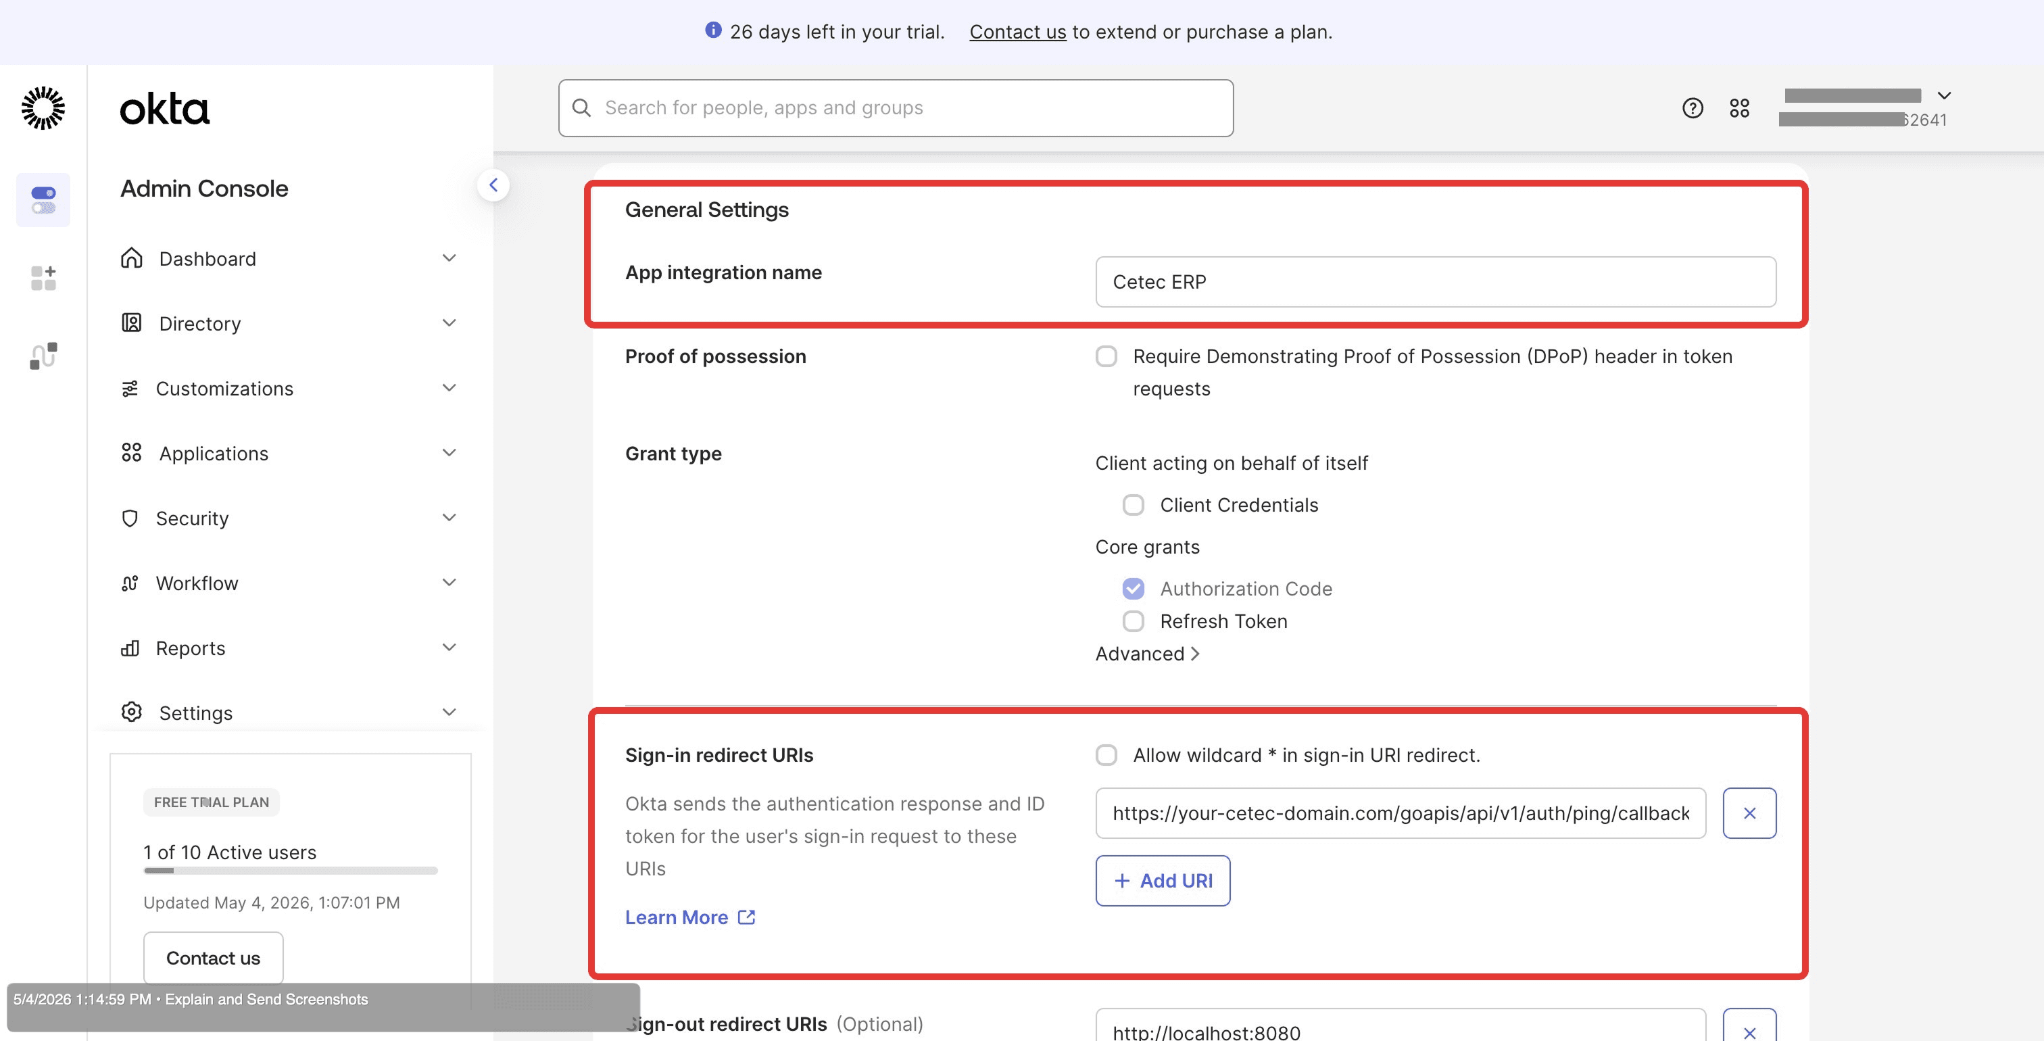
Task: Expand the Customizations menu chevron
Action: [449, 388]
